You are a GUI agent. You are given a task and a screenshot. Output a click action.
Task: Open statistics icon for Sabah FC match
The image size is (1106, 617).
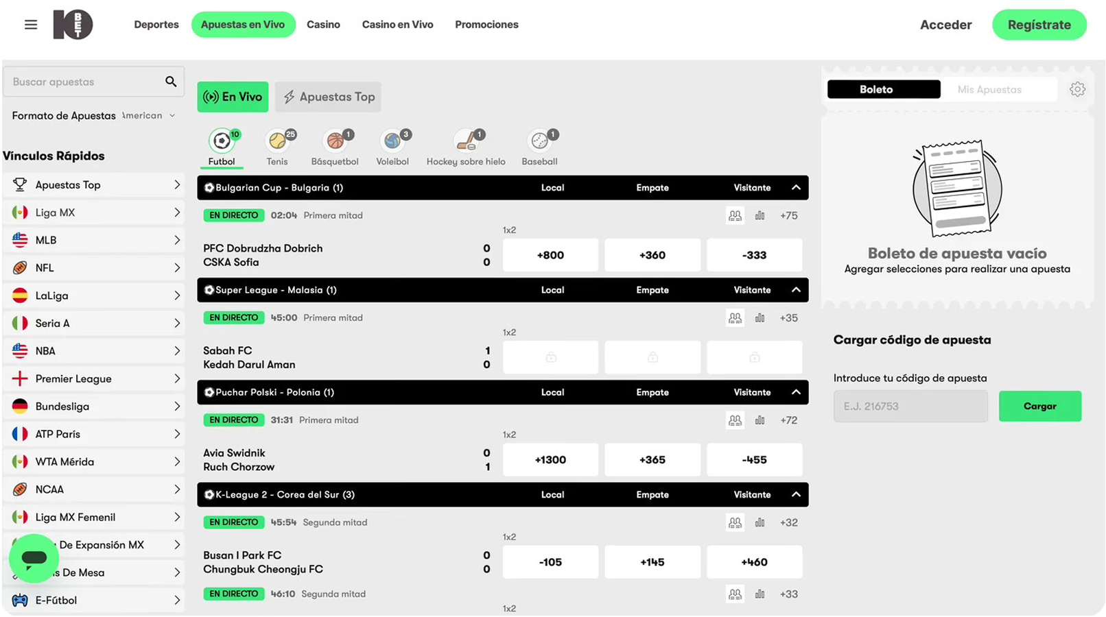(x=760, y=317)
